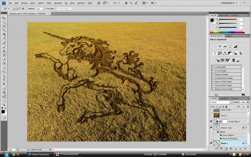The image size is (251, 157).
Task: Hide the Bevel and Emboss effect
Action: pos(221,139)
